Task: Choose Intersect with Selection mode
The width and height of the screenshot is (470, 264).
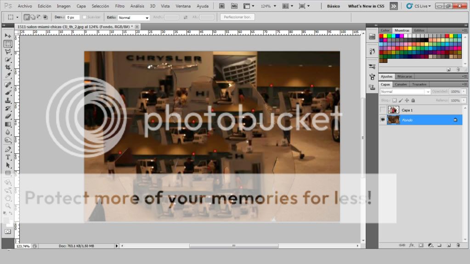Action: point(45,17)
